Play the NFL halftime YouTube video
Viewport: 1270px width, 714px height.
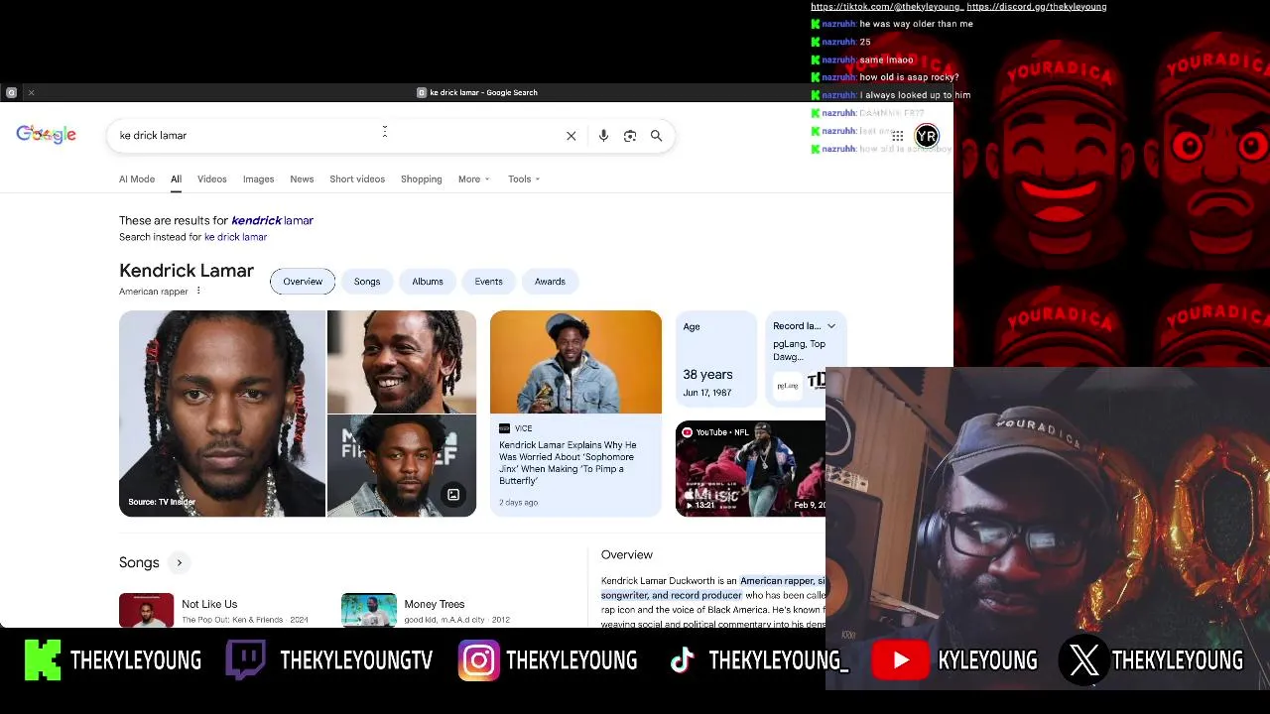click(x=751, y=469)
